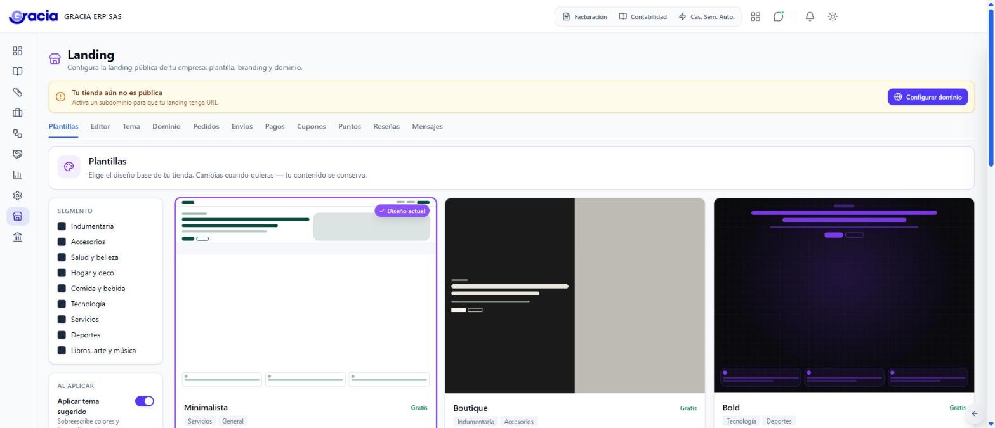Open the briefcase icon in sidebar

click(18, 113)
